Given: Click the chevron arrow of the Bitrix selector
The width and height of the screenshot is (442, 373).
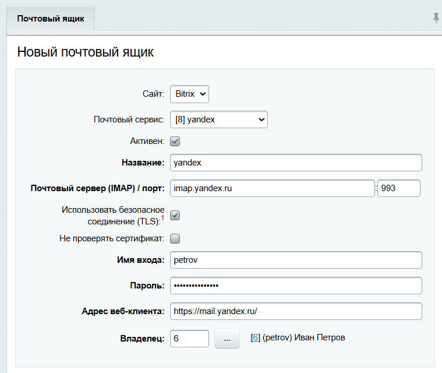Looking at the screenshot, I should [x=203, y=94].
